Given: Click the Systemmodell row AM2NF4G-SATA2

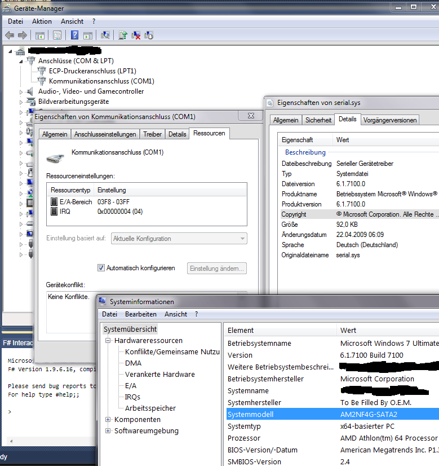Looking at the screenshot, I should [332, 414].
